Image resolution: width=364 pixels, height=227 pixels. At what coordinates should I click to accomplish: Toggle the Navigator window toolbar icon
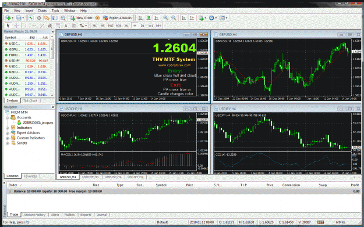click(47, 18)
